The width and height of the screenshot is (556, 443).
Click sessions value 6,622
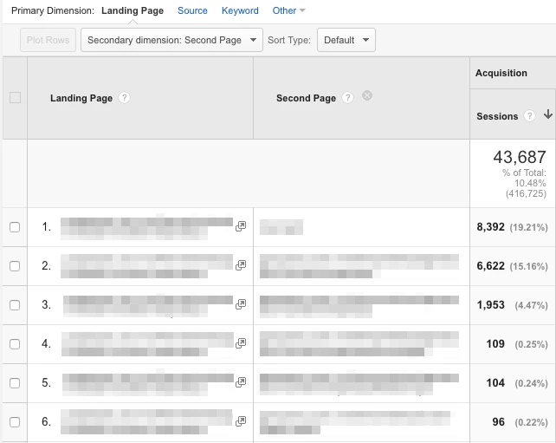pos(490,266)
